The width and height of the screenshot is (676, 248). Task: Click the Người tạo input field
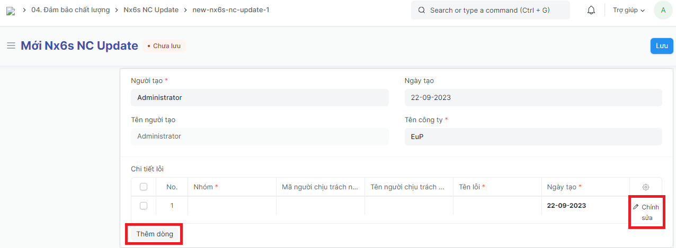point(260,98)
